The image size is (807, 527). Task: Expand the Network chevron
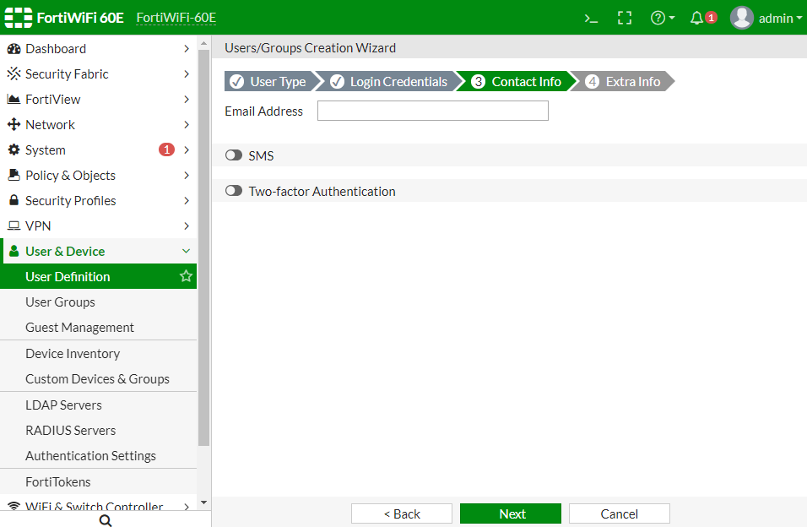(x=187, y=125)
